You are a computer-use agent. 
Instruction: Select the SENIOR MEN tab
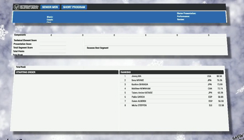click(50, 7)
